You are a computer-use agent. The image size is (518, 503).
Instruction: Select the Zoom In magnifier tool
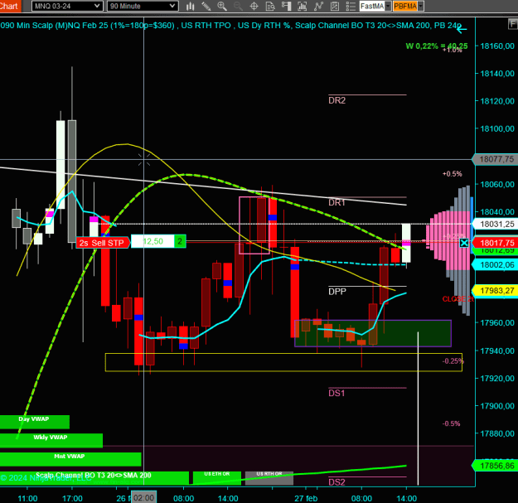221,6
